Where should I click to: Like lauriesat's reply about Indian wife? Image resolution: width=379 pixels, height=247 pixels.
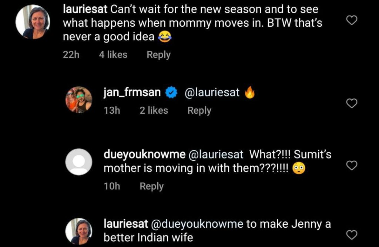[x=351, y=234]
